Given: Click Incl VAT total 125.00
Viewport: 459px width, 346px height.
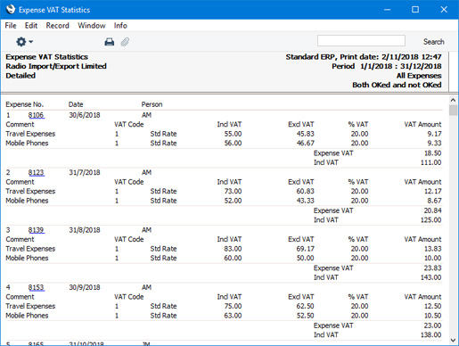Looking at the screenshot, I should point(430,220).
